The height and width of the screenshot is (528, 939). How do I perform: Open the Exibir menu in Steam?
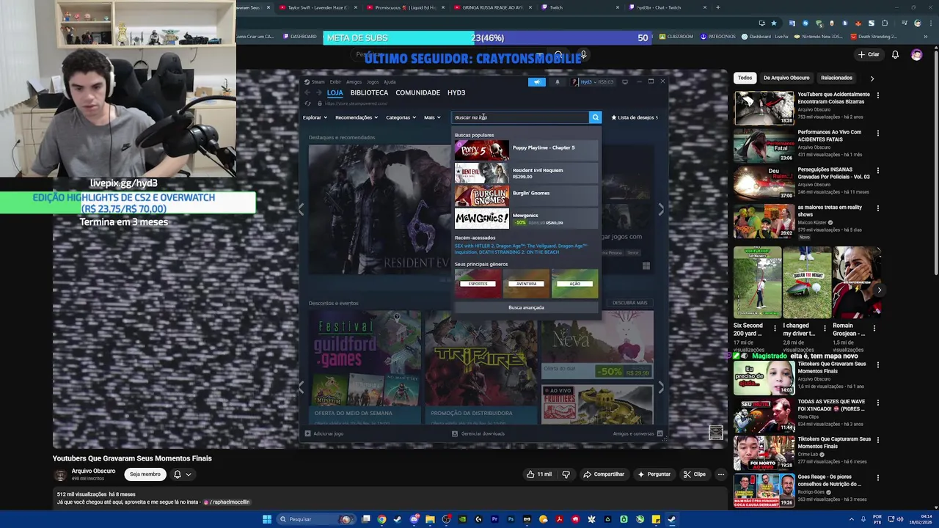pos(335,81)
